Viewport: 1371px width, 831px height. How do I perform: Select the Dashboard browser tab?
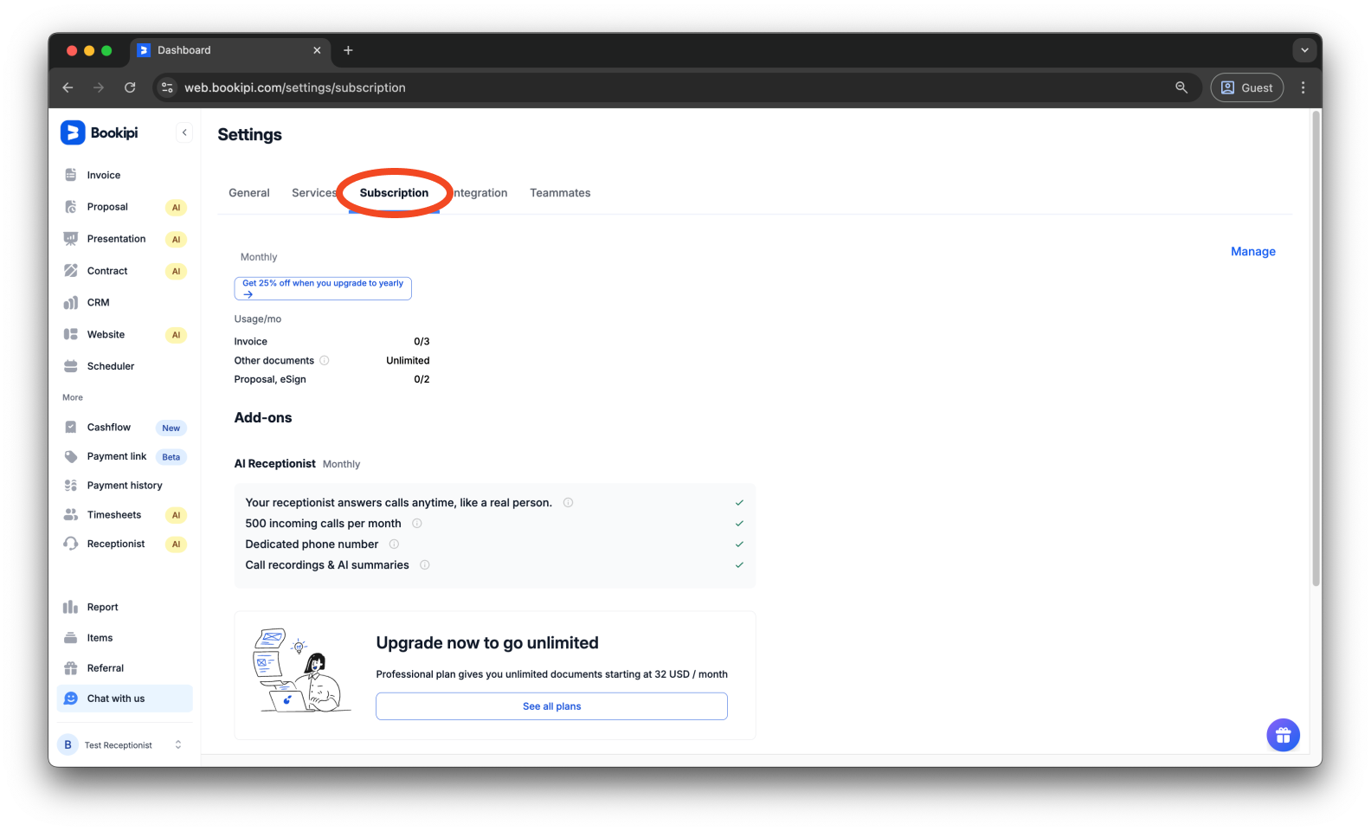(229, 50)
